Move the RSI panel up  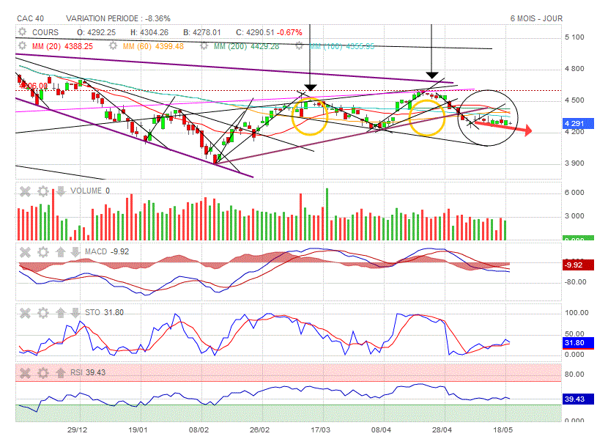tap(60, 373)
